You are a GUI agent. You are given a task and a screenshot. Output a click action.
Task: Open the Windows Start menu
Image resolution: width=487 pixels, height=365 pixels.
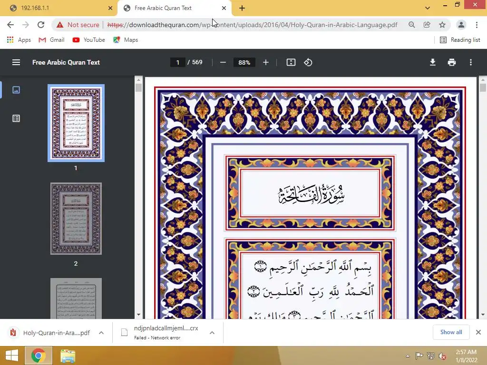(12, 355)
